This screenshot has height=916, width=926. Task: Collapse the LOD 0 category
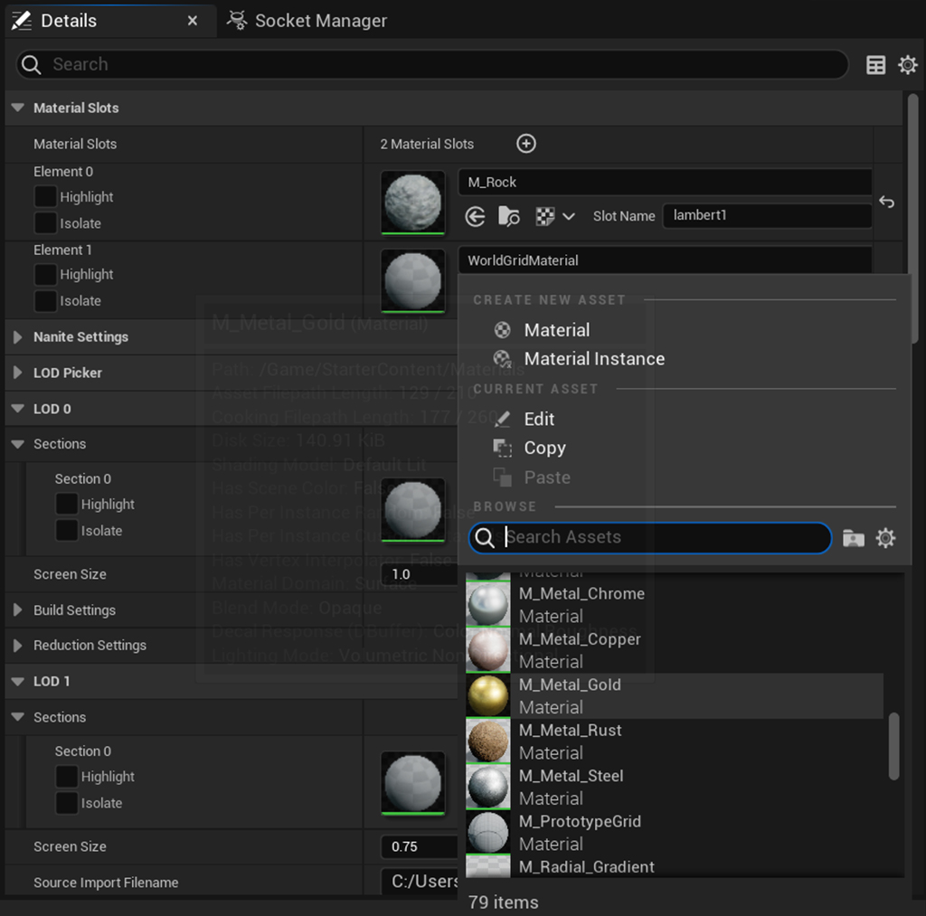[x=18, y=409]
